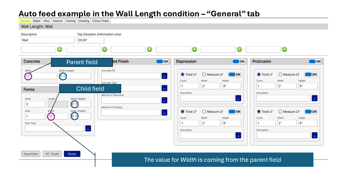The height and width of the screenshot is (191, 340).
Task: Click the UC Totals button
Action: tap(52, 154)
